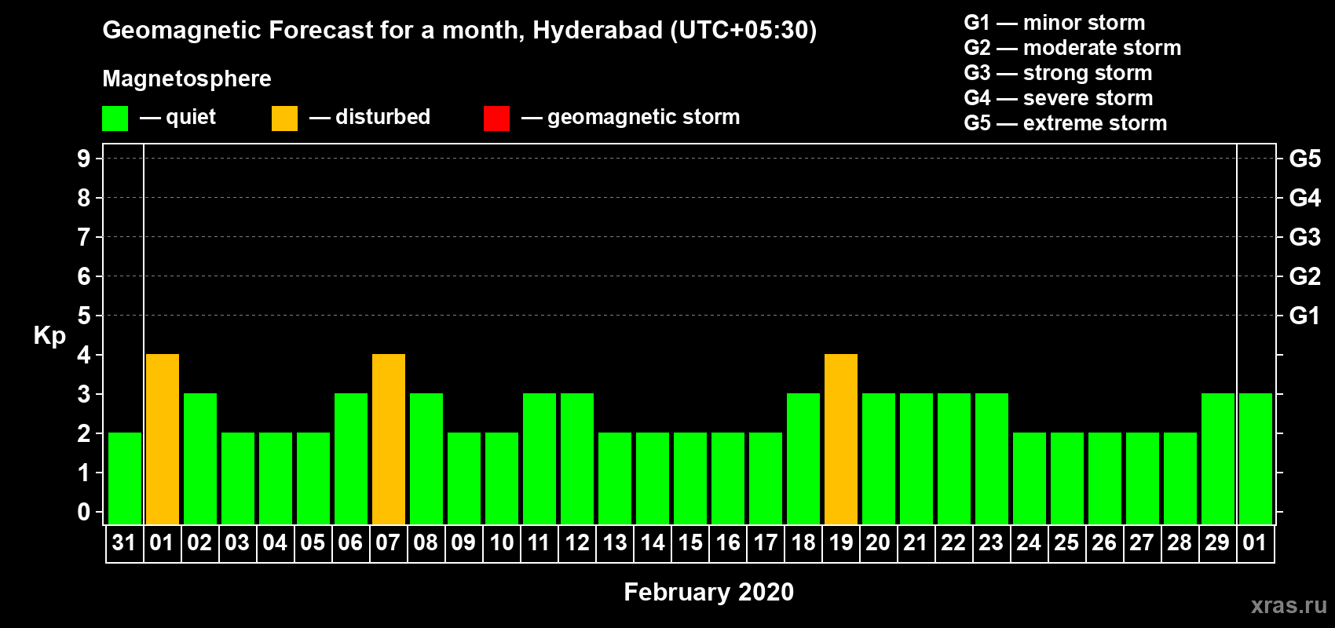1335x628 pixels.
Task: Select the orange bar for day 19
Action: click(x=841, y=439)
